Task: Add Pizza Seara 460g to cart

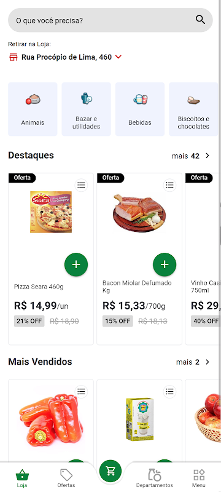Action: pyautogui.click(x=76, y=264)
